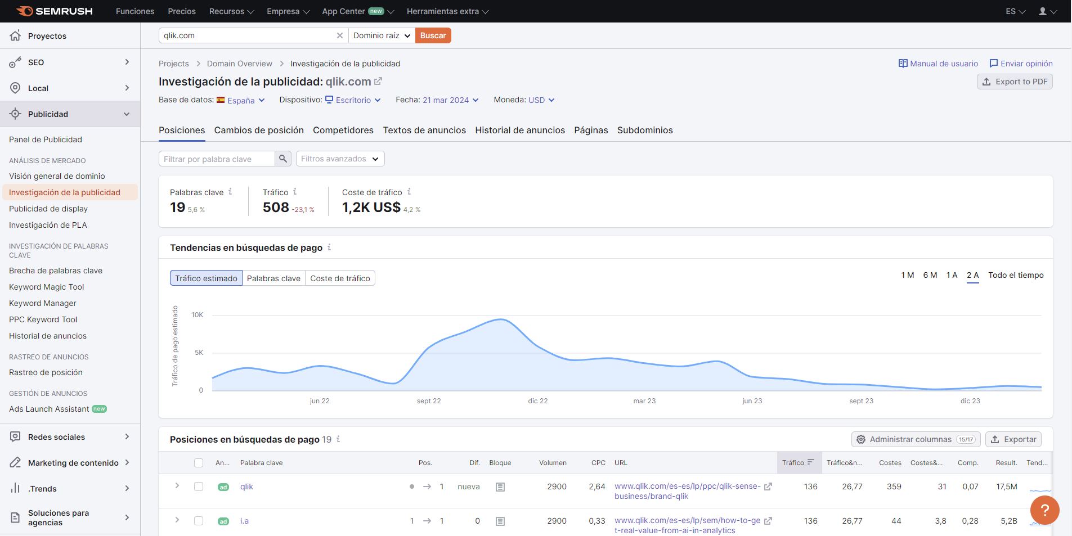The width and height of the screenshot is (1072, 536).
Task: Click the ad badge in the i.a row
Action: [x=223, y=521]
